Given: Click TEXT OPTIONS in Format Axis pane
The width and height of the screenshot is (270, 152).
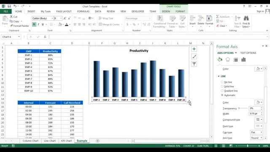Looking at the screenshot, I should (248, 53).
